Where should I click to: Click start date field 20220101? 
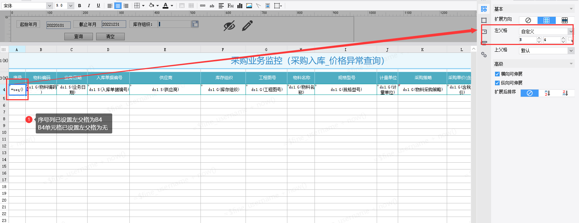click(x=58, y=25)
